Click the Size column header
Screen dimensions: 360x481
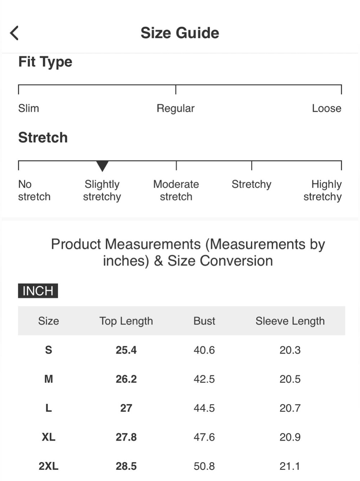point(49,321)
